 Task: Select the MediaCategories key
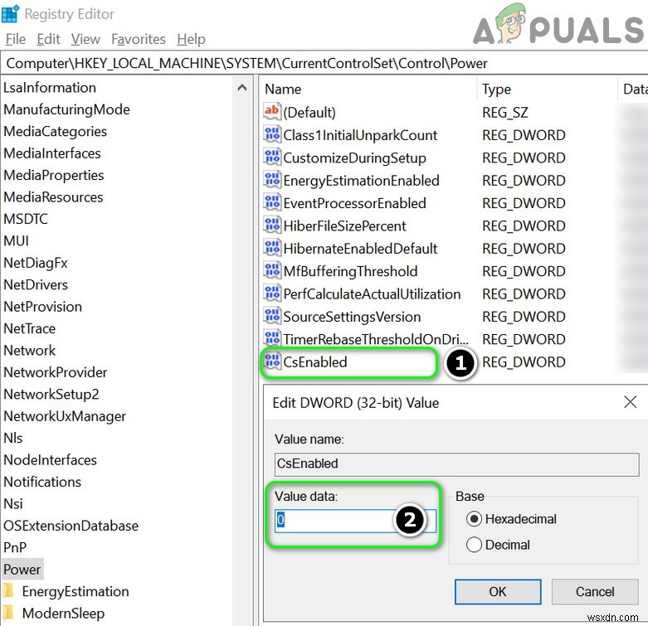click(x=56, y=131)
